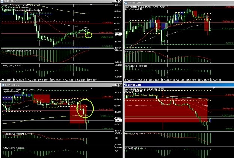Click the OsMA(12,26,9) label in M1 window
The width and height of the screenshot is (234, 158).
[136, 148]
